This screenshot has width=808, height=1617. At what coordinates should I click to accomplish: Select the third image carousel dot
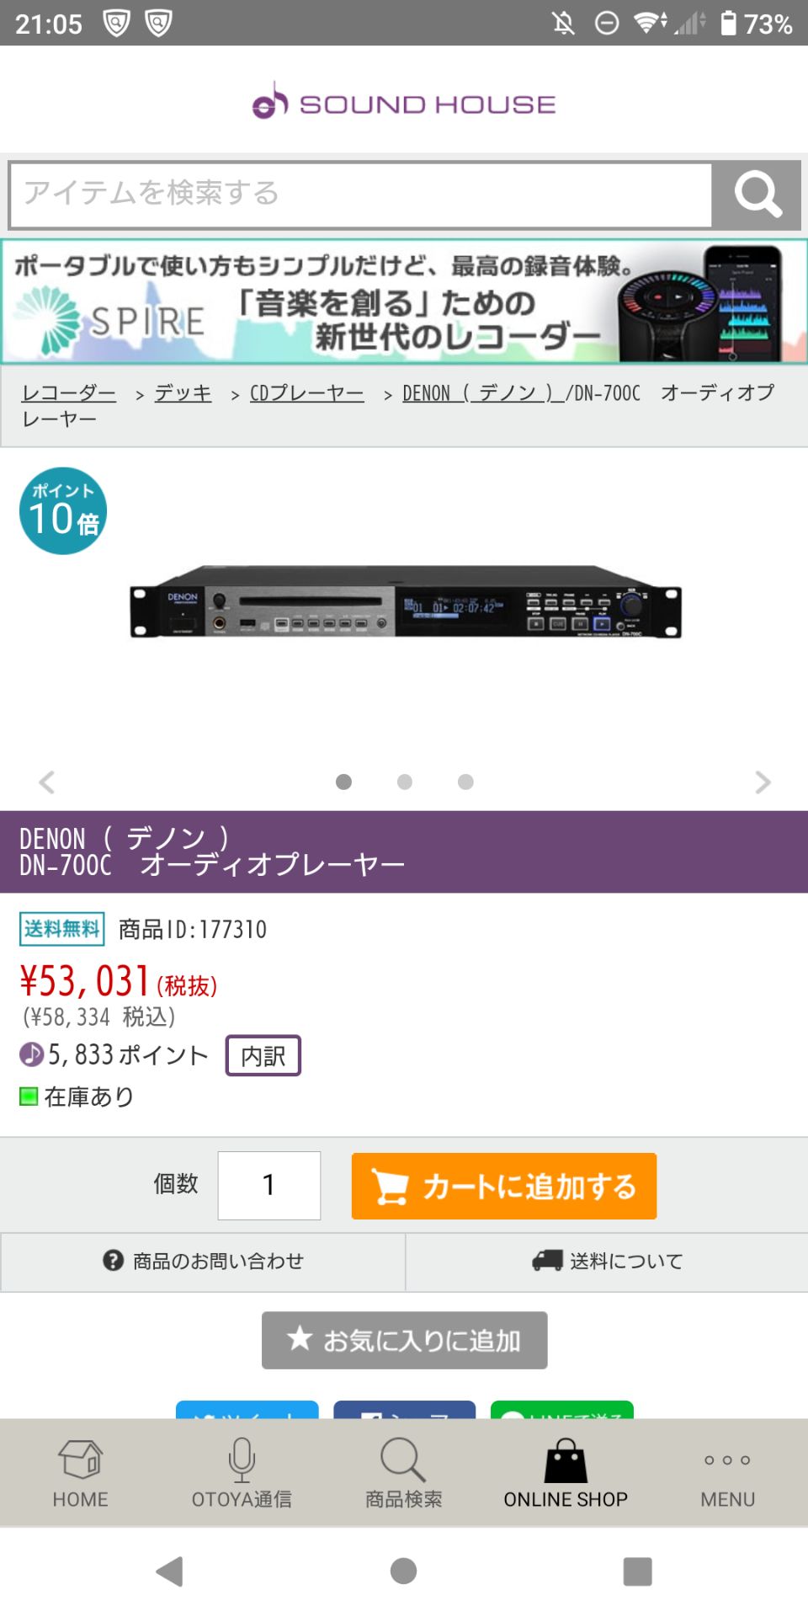coord(465,782)
